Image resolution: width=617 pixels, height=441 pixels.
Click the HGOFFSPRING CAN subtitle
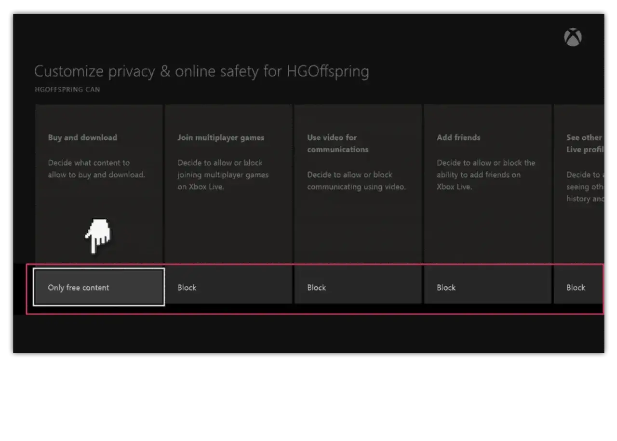coord(67,90)
